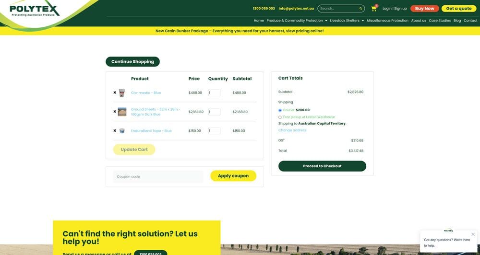Click the Update Cart button

134,150
